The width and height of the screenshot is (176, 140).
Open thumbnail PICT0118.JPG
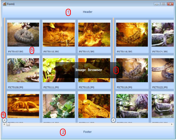(132, 35)
